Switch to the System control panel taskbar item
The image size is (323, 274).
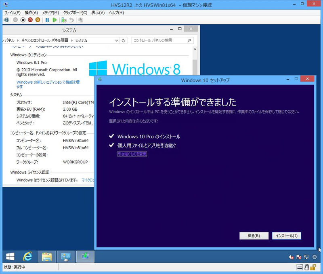pos(66,257)
